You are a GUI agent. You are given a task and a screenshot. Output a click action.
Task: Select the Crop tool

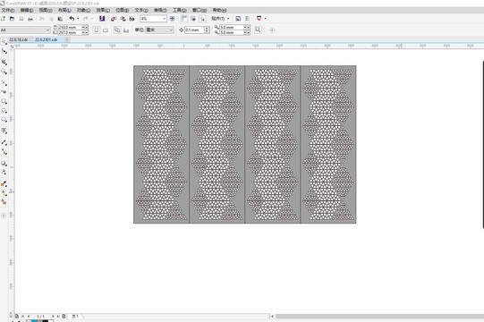[x=4, y=62]
